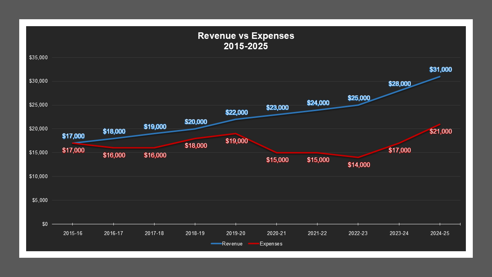
Task: Click the $21,000 expenses data label
Action: (440, 131)
